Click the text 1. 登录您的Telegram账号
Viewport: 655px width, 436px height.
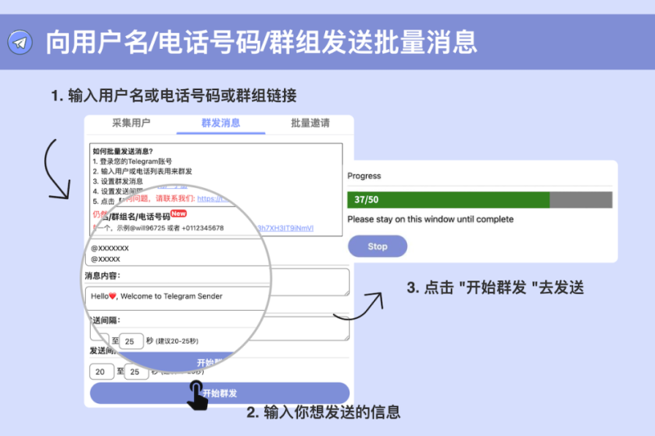(132, 161)
